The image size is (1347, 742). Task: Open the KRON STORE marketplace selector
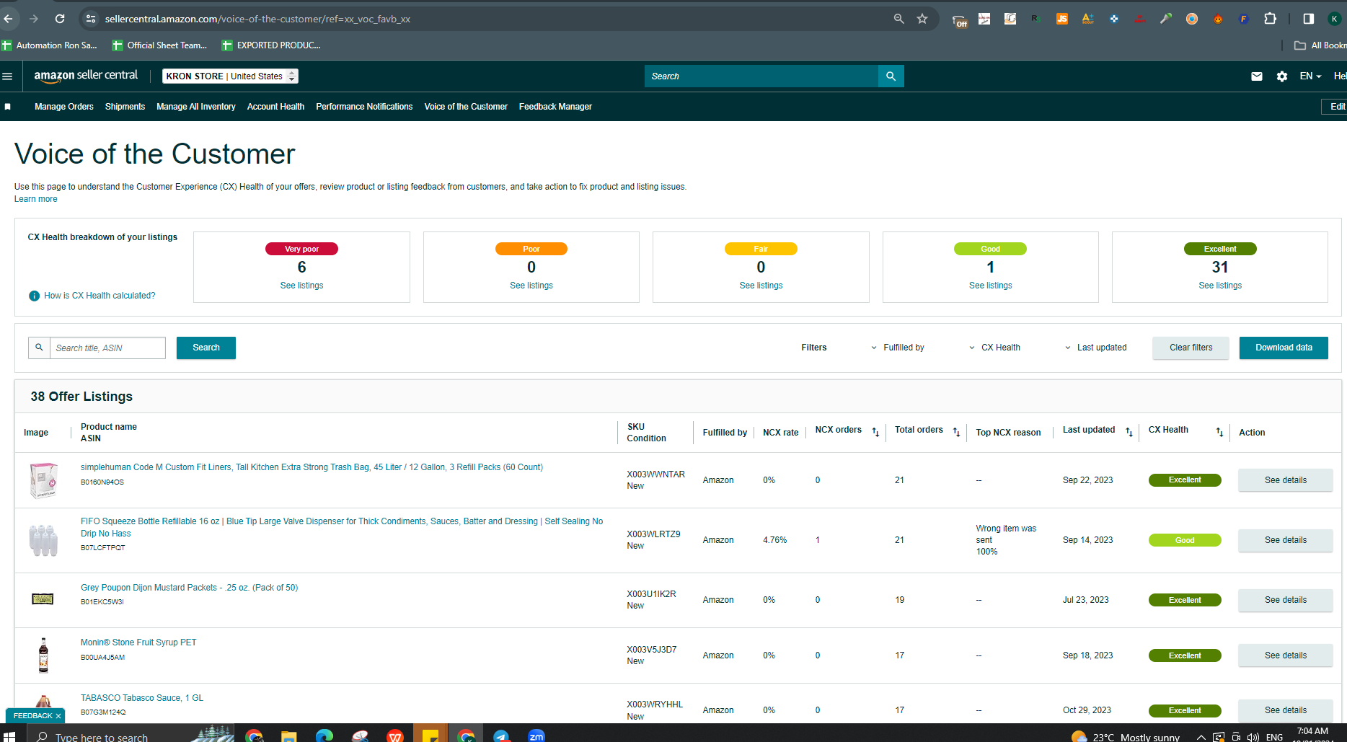tap(230, 76)
